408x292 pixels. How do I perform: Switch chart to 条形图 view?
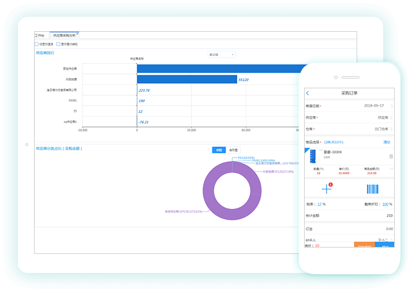tap(234, 150)
